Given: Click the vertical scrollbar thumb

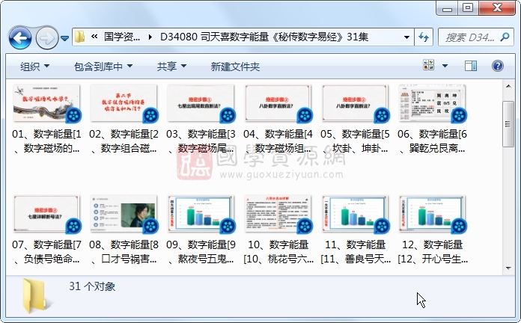Looking at the screenshot, I should point(508,124).
